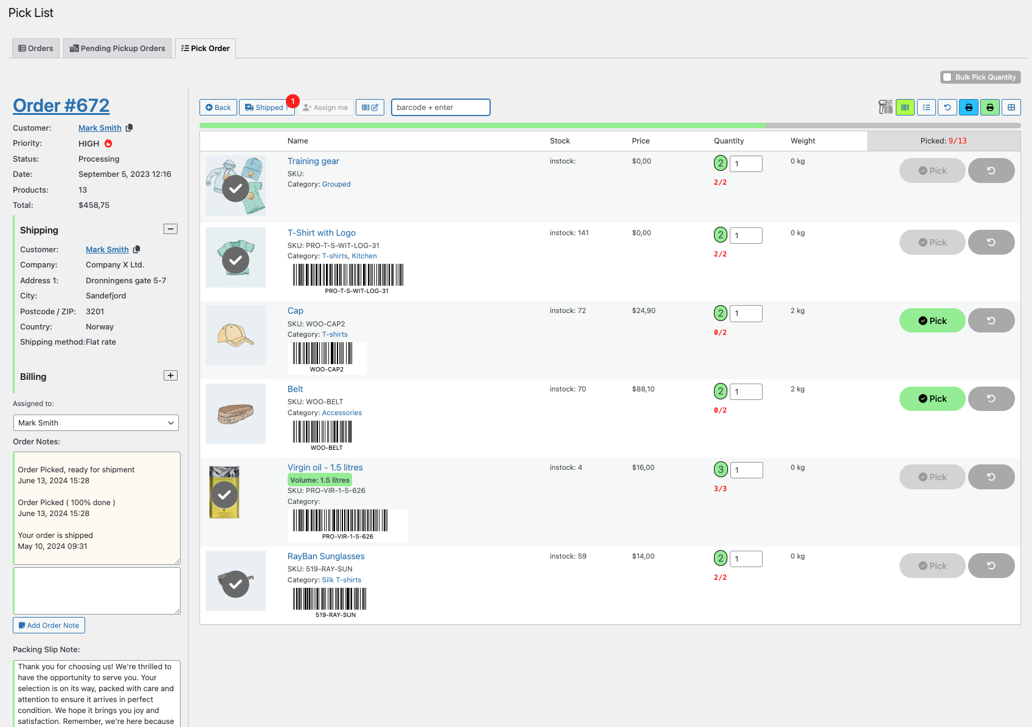
Task: Open the Orders tab
Action: click(35, 48)
